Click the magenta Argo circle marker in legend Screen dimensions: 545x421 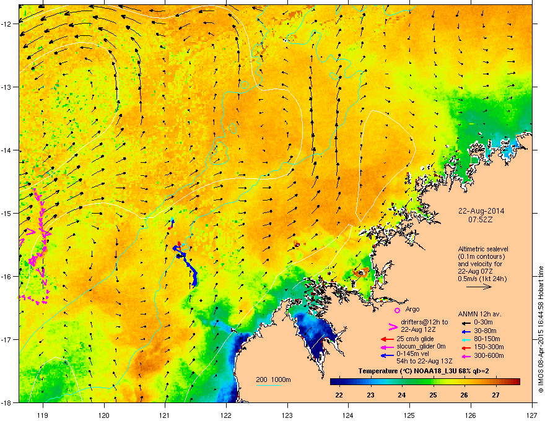pos(397,310)
